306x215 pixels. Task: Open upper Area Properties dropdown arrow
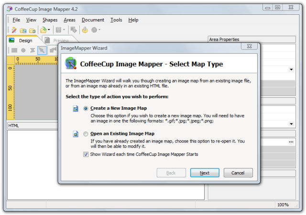(291, 70)
